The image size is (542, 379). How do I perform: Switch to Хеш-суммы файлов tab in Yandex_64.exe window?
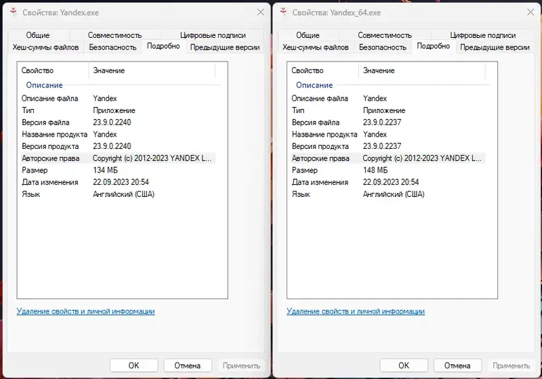pyautogui.click(x=316, y=47)
